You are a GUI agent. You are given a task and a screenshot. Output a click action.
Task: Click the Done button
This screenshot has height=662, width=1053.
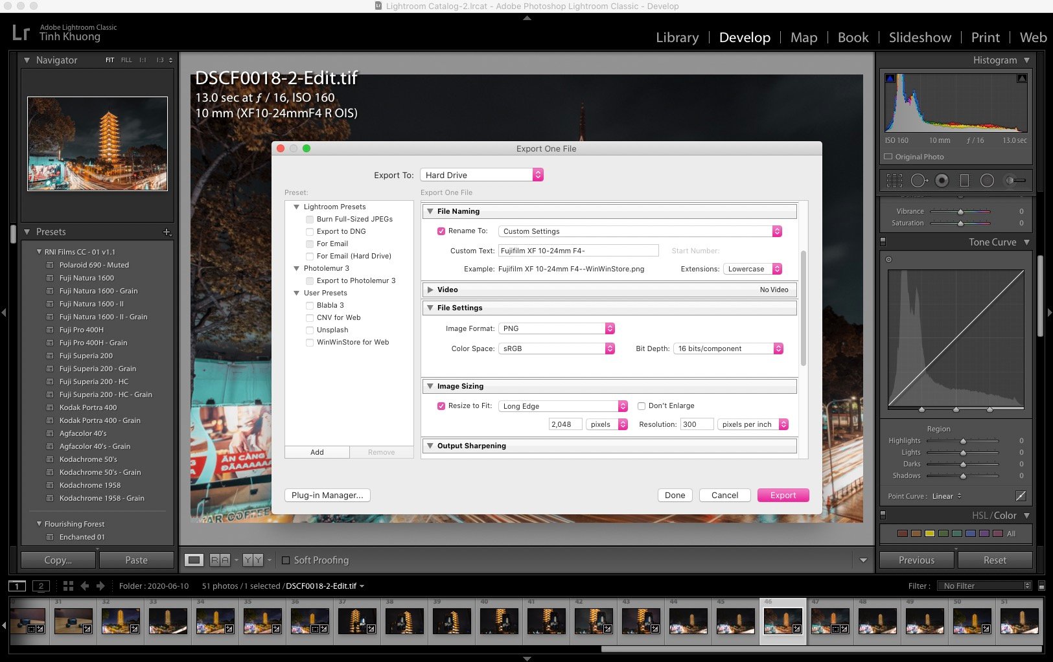(675, 496)
